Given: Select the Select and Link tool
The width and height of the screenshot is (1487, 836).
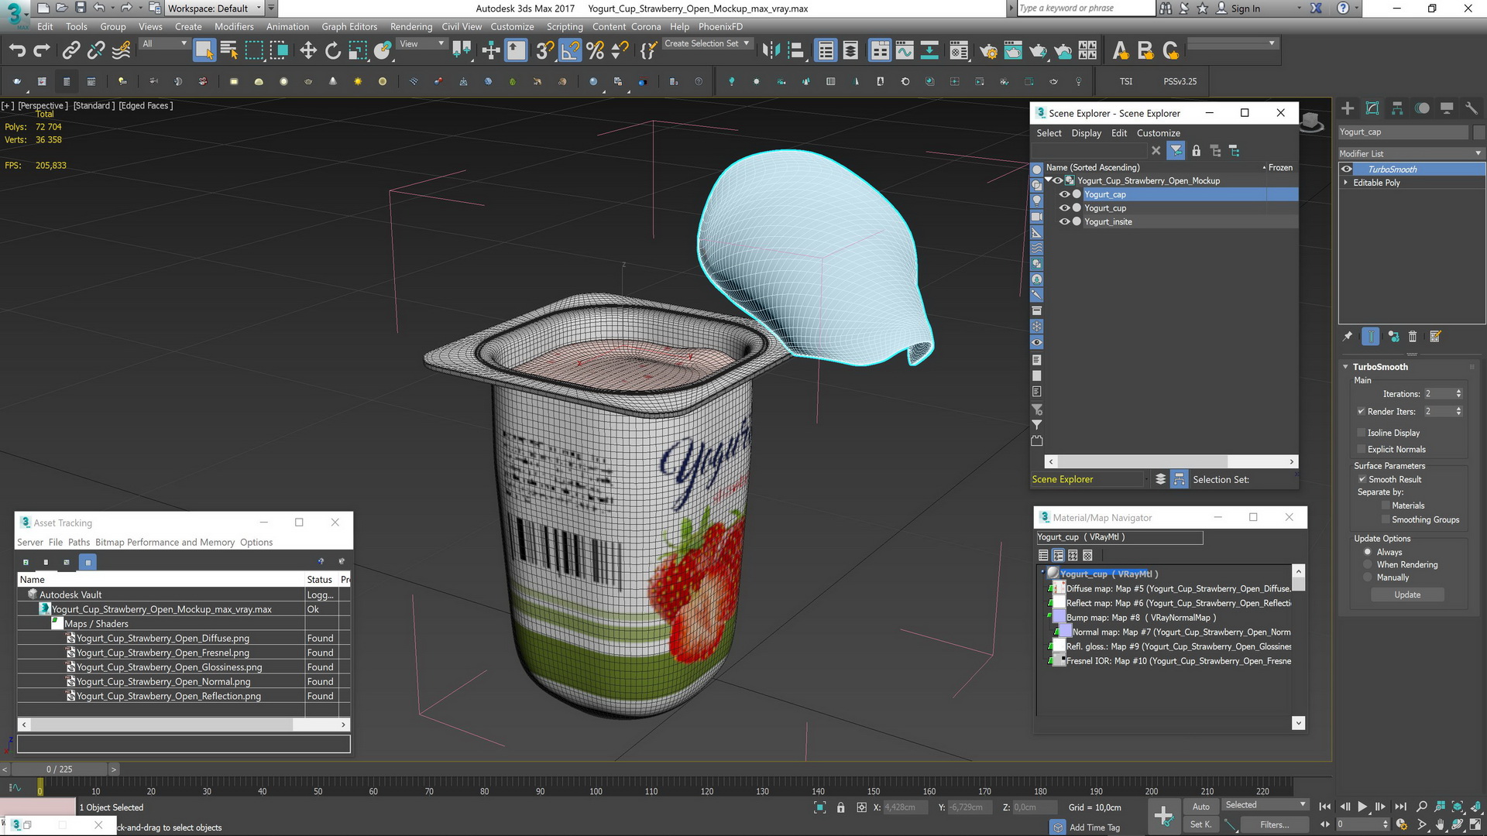Looking at the screenshot, I should 70,51.
